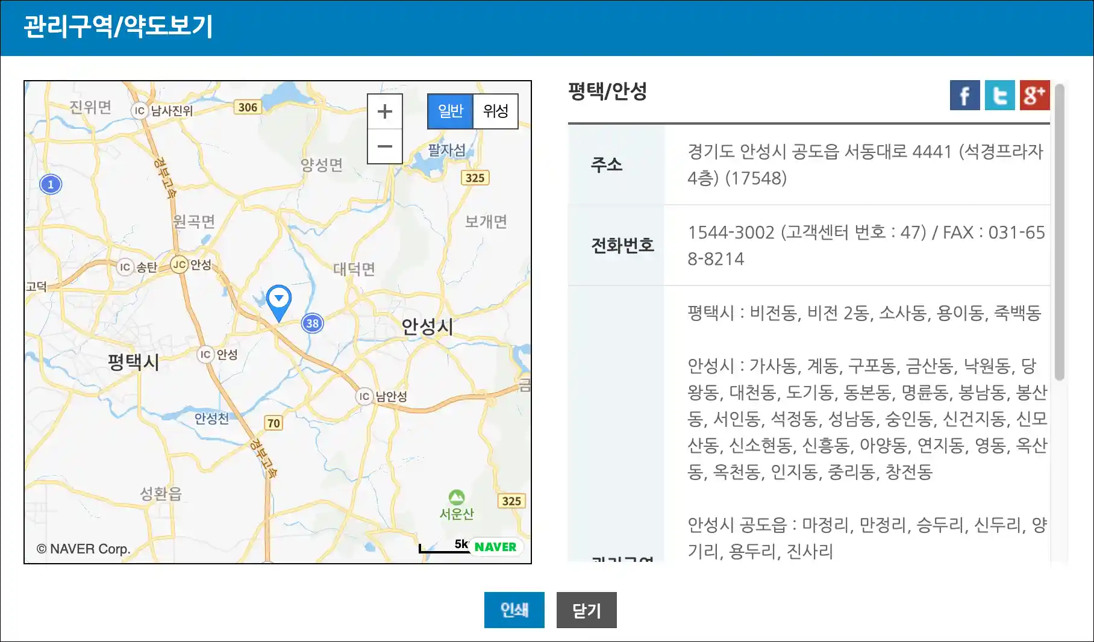Click the 안성 IC marker near 평택시

point(205,354)
